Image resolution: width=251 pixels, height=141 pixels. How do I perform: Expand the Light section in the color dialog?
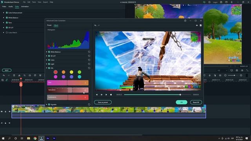47,64
